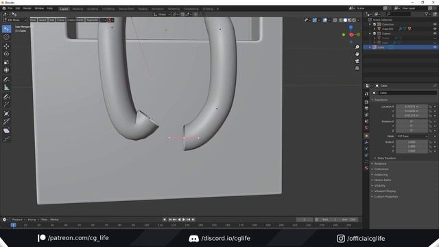
Task: Open the Tool properties tab icon
Action: point(366,94)
